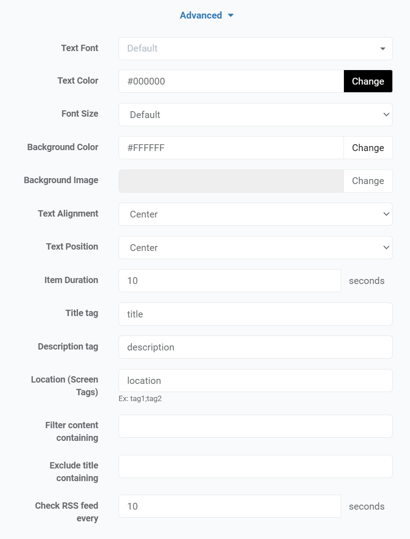Open the Font Size dropdown
The height and width of the screenshot is (539, 410).
coord(256,114)
